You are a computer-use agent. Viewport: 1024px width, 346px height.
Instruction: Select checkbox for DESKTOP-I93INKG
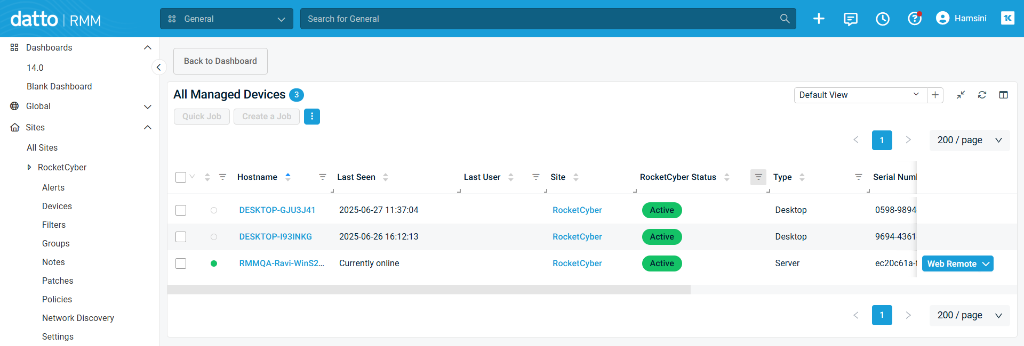181,237
